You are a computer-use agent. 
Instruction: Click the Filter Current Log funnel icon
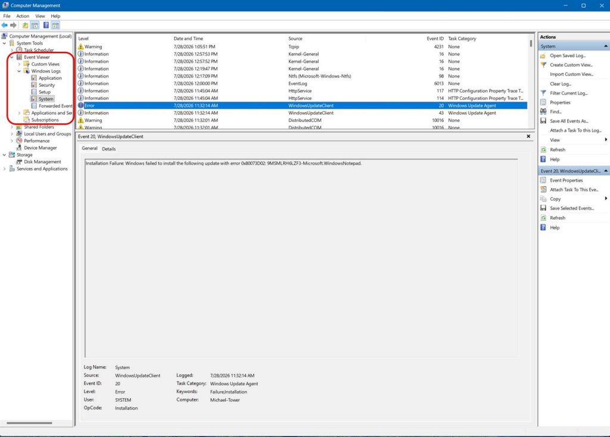(543, 93)
